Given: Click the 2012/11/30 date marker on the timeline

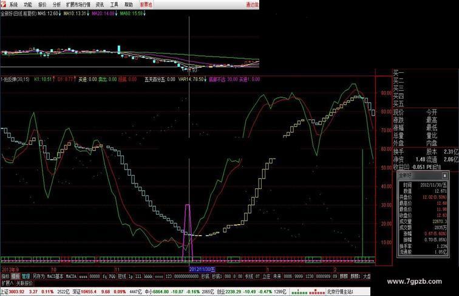Looking at the screenshot, I should pyautogui.click(x=202, y=269).
